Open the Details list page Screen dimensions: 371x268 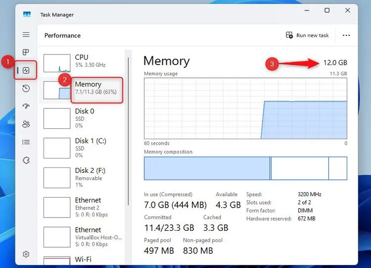(x=26, y=142)
